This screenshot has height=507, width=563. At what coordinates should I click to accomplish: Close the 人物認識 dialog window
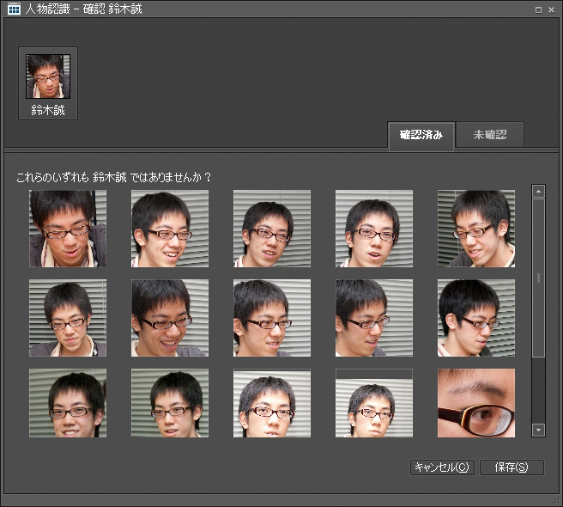click(x=552, y=10)
